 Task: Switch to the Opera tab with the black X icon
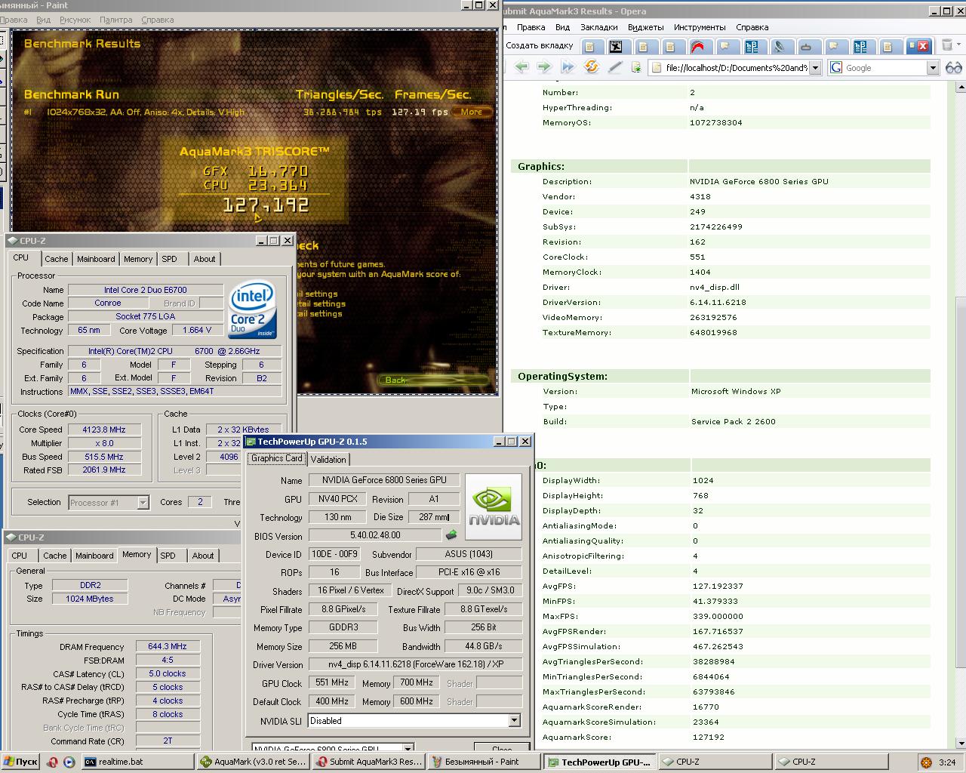click(616, 47)
